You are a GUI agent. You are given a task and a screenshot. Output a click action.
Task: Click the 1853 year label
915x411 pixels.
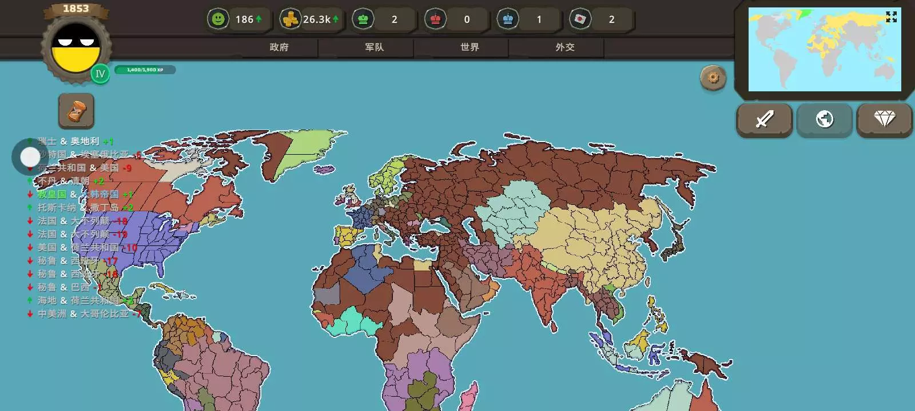point(76,9)
